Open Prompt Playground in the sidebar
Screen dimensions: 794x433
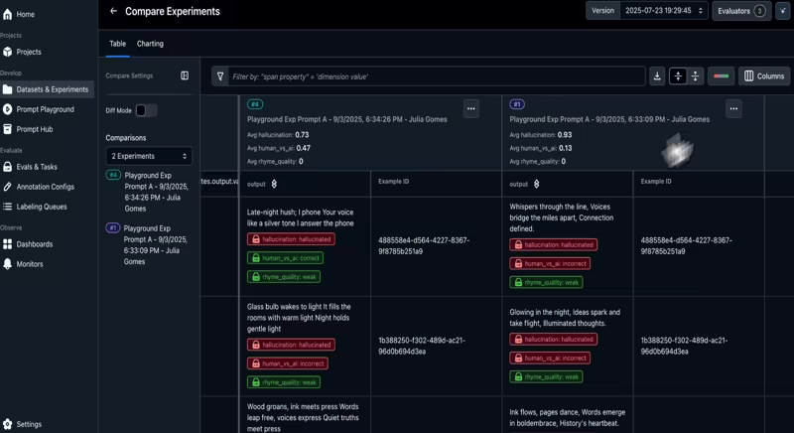tap(39, 109)
